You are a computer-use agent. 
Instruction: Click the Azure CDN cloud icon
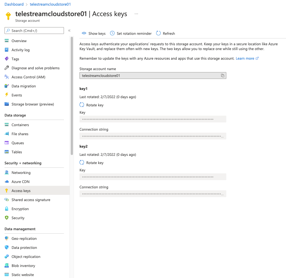pyautogui.click(x=7, y=182)
